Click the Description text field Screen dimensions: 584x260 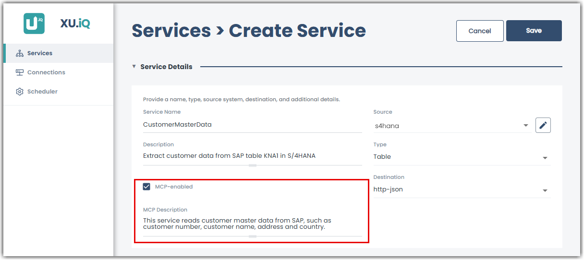(x=253, y=156)
